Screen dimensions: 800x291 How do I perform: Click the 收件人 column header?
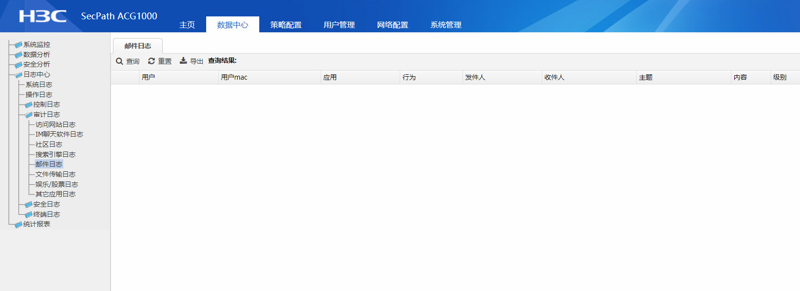(x=589, y=77)
